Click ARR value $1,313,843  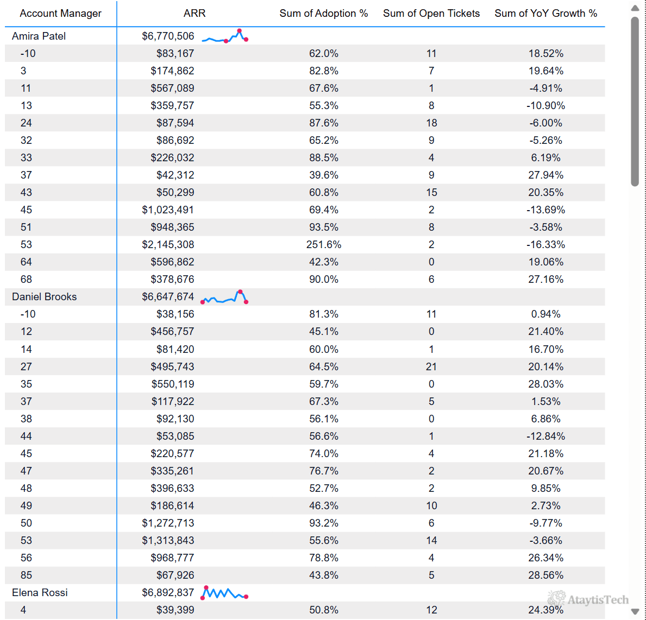coord(168,541)
